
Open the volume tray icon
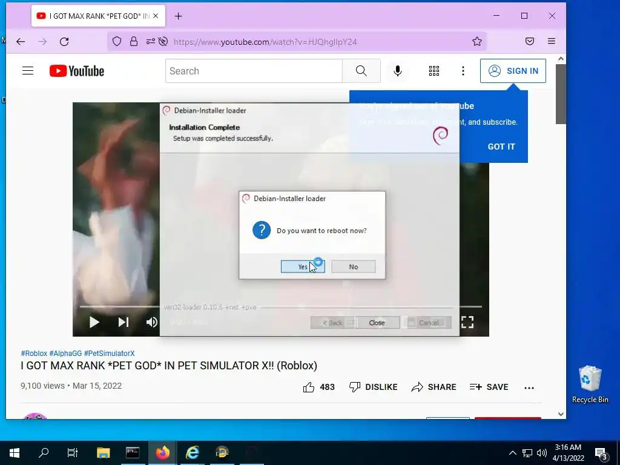(542, 453)
